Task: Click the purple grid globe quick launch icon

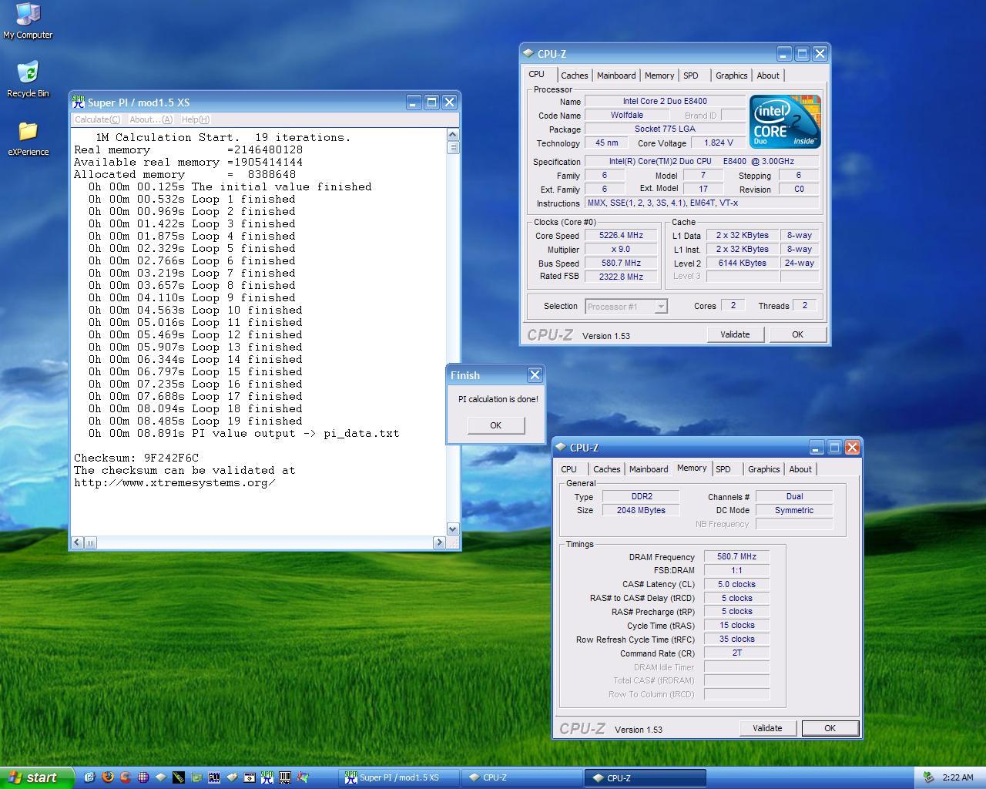Action: 143,777
